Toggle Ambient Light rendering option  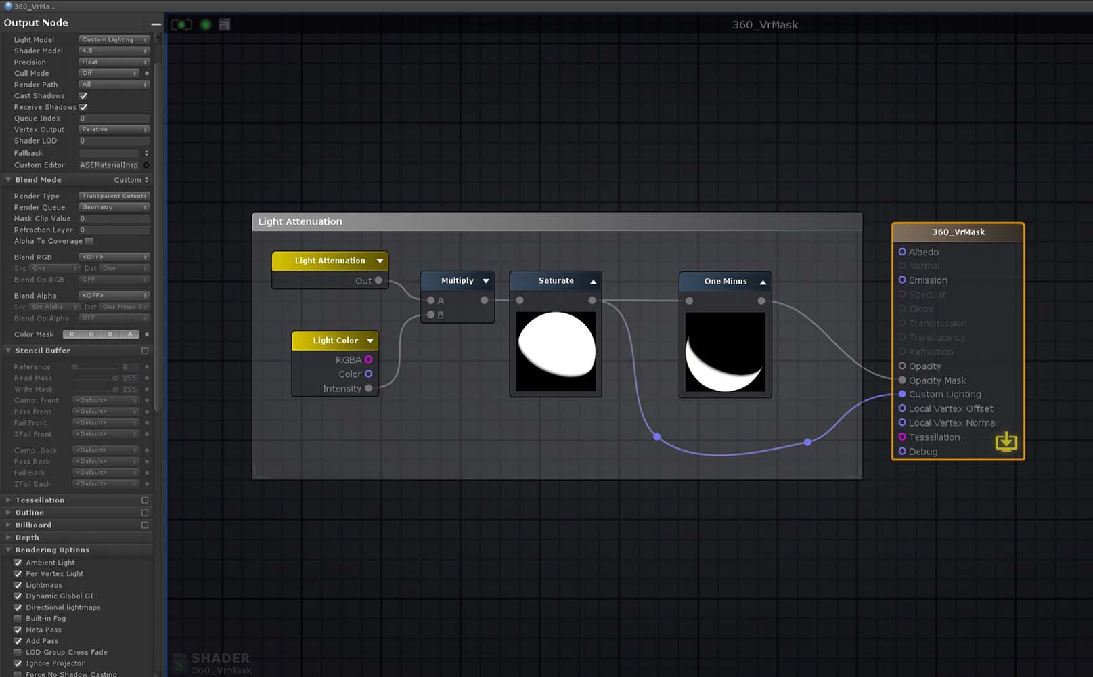pos(18,563)
